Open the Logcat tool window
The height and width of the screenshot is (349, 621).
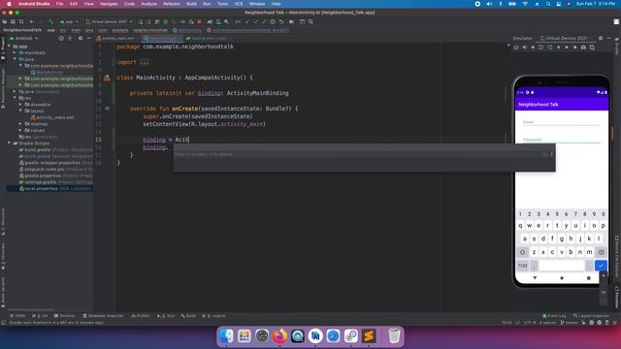213,316
